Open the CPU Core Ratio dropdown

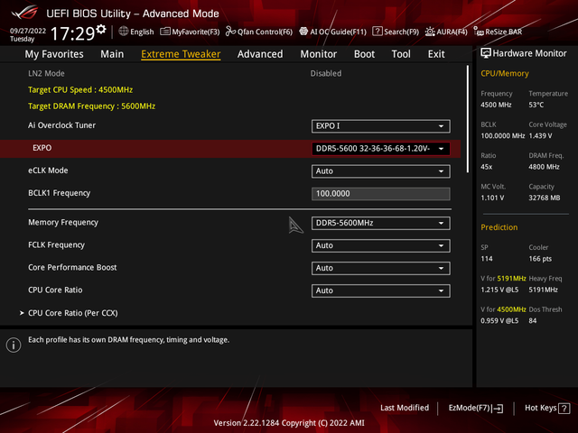380,290
